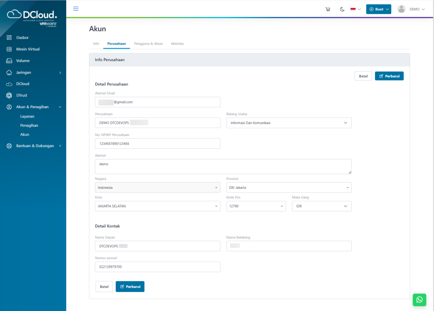
Task: Edit the Perusahaan name field
Action: click(158, 123)
